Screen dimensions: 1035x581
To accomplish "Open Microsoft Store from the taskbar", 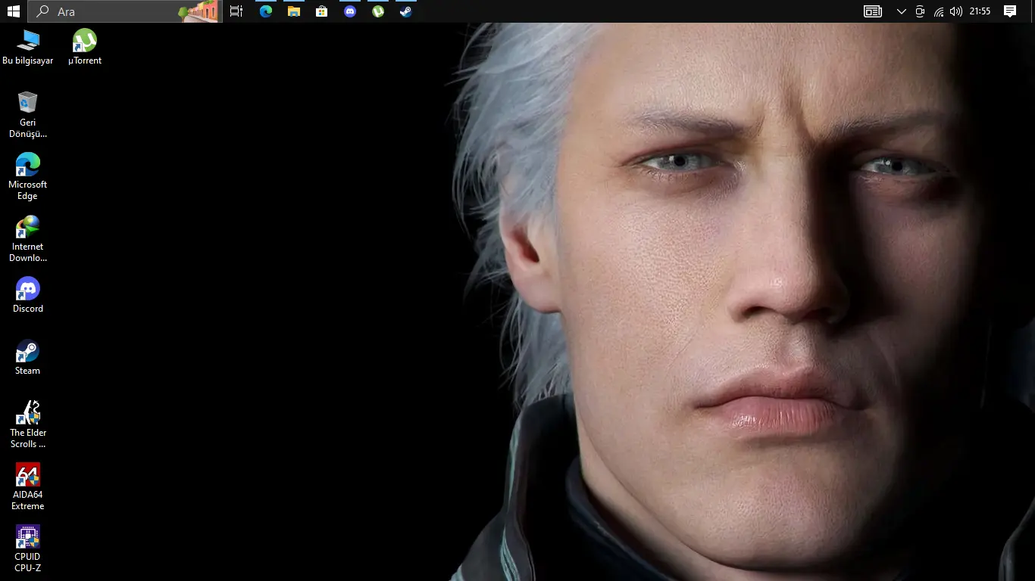I will tap(322, 11).
